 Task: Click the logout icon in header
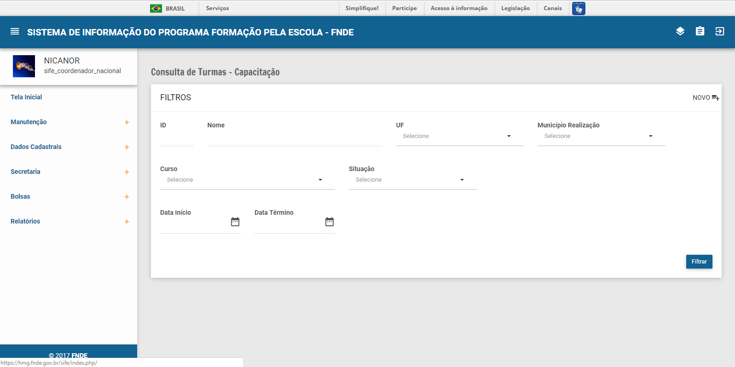[x=719, y=31]
